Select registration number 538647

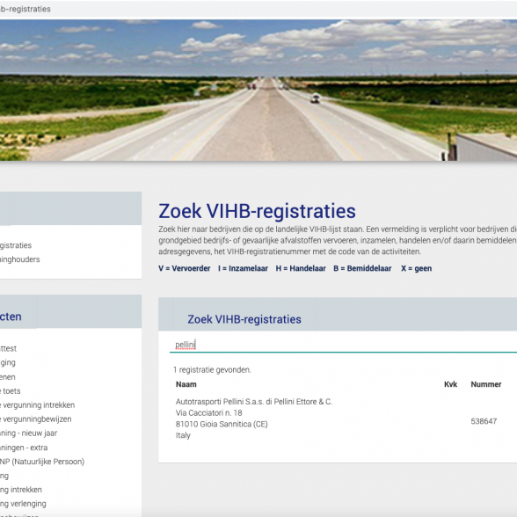[x=484, y=421]
